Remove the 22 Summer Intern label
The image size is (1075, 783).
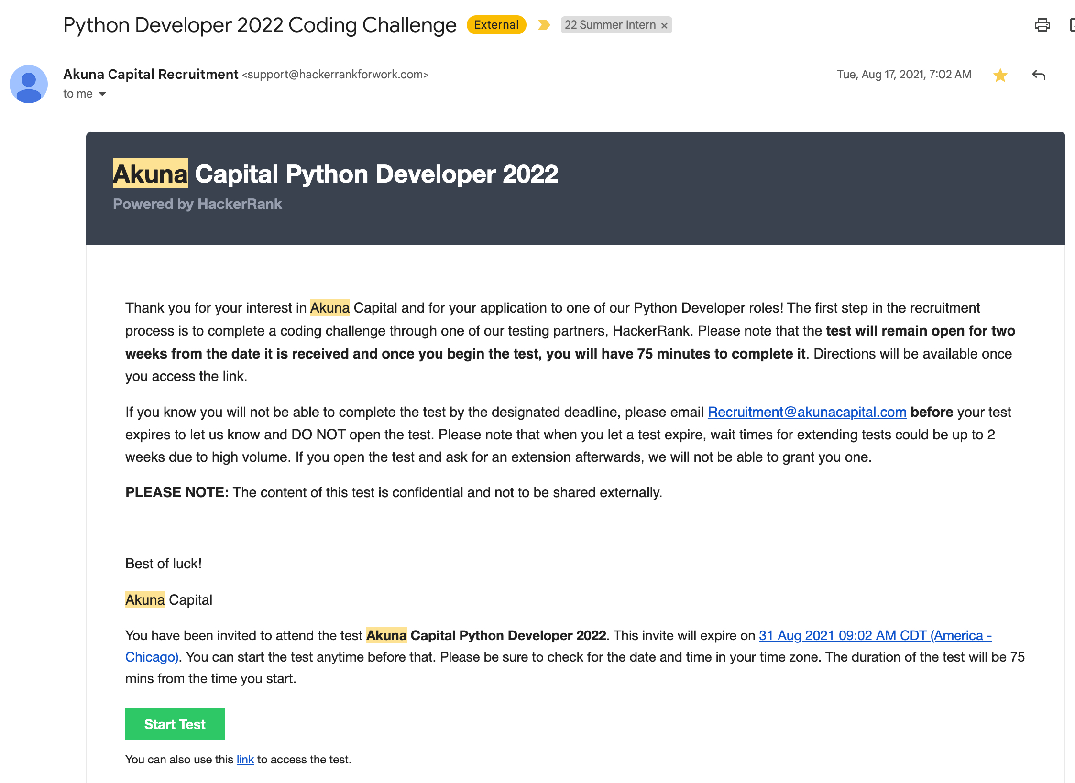click(x=664, y=25)
